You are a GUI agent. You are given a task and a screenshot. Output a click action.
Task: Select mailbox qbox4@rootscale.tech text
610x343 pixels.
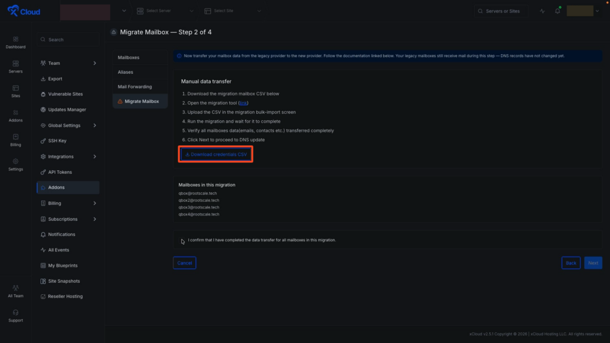[199, 214]
